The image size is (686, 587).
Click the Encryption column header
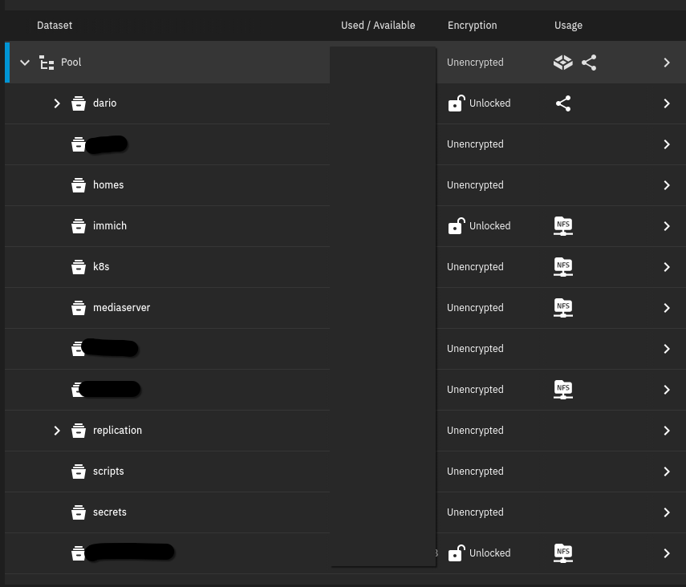tap(473, 26)
